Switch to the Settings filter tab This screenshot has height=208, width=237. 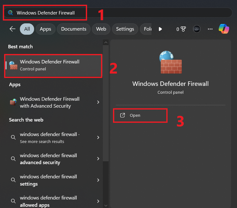[125, 29]
